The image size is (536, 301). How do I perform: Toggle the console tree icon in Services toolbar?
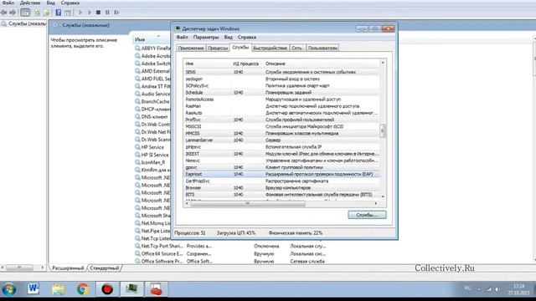pos(25,13)
